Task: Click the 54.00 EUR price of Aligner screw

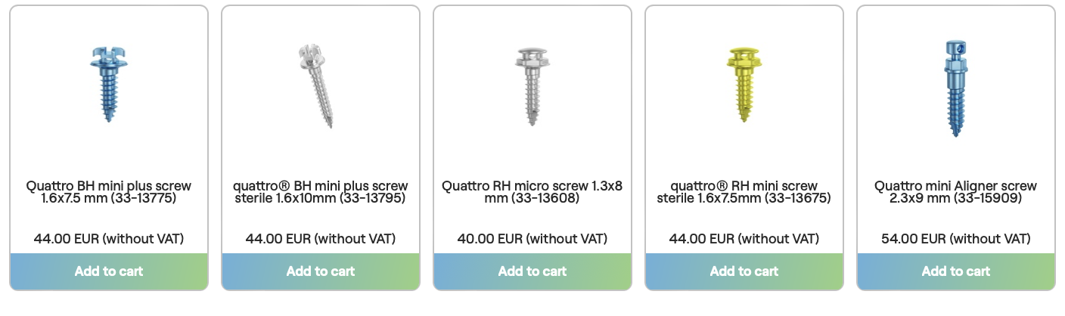Action: (x=956, y=239)
